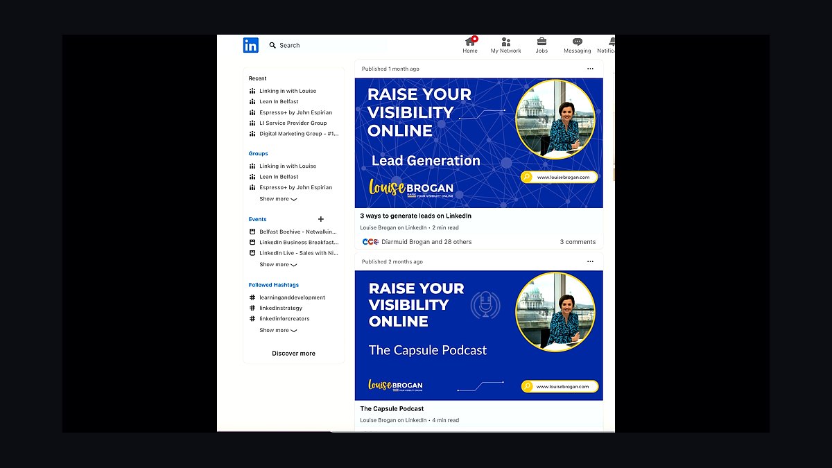Open Espresso+ by John Espirian under Groups

(x=295, y=187)
